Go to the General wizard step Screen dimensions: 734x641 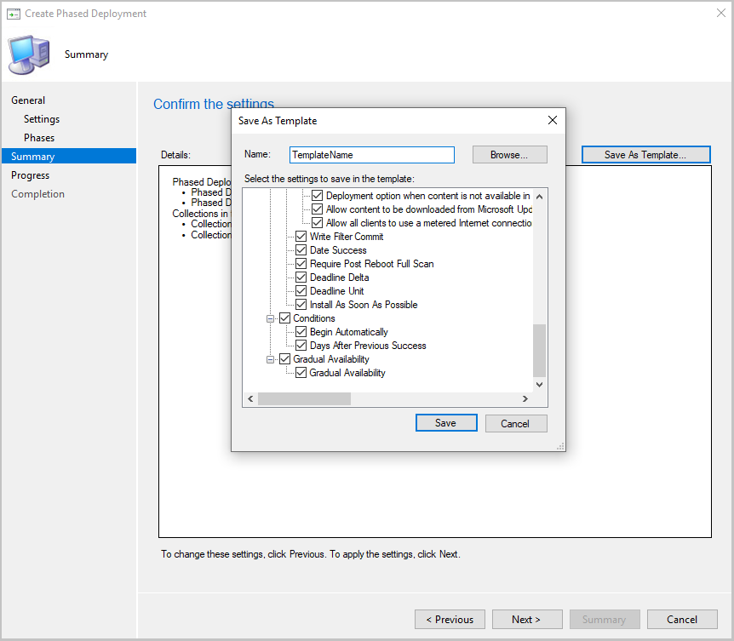pos(28,100)
